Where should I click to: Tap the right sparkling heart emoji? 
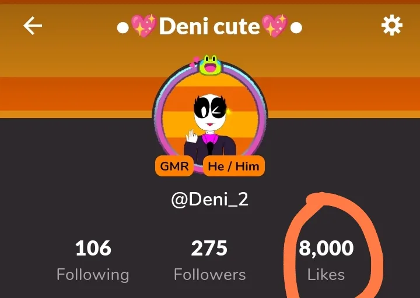275,26
